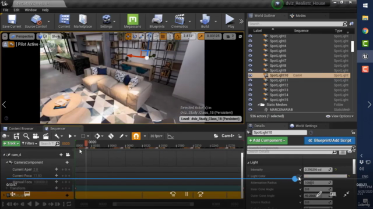Toggle the rotation snap angle icon

(177, 36)
